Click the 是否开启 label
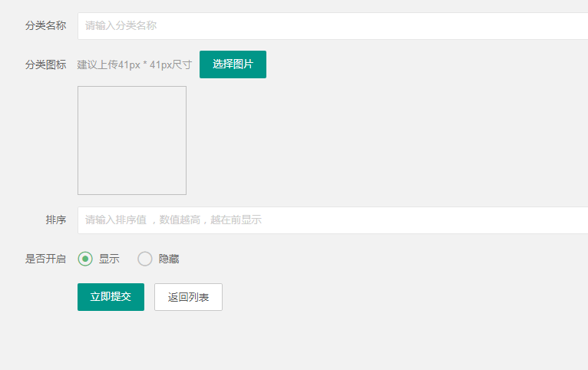 [x=45, y=259]
